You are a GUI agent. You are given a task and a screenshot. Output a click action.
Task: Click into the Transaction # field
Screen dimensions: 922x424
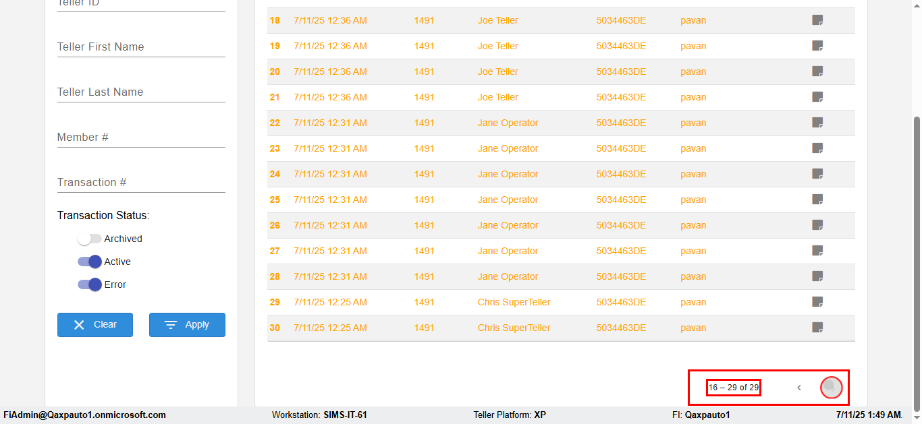(x=141, y=183)
